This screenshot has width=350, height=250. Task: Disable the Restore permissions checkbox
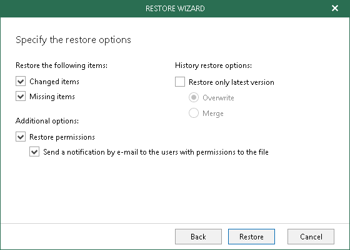21,137
